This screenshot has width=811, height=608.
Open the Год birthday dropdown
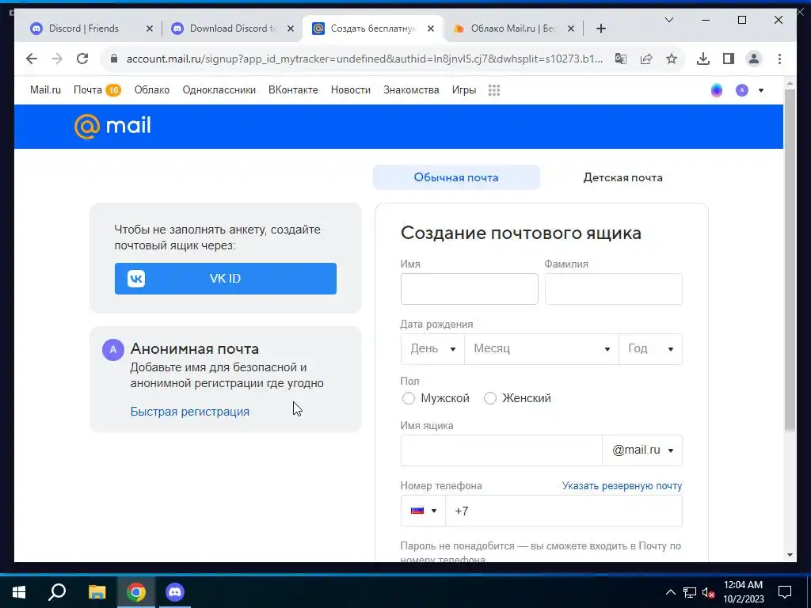click(x=651, y=349)
